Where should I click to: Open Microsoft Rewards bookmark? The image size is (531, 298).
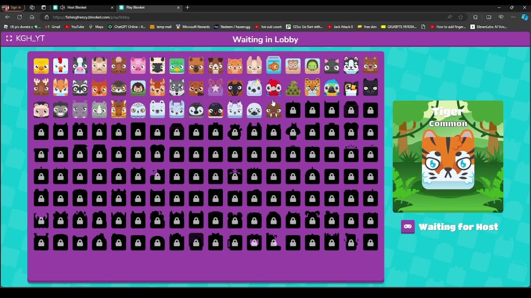click(x=193, y=27)
